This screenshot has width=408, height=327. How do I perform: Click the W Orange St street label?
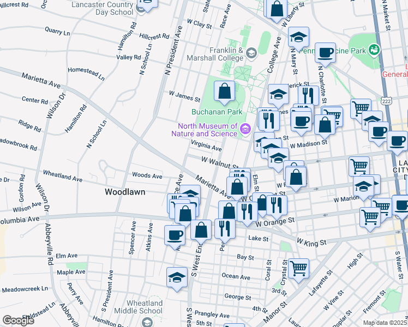(275, 222)
